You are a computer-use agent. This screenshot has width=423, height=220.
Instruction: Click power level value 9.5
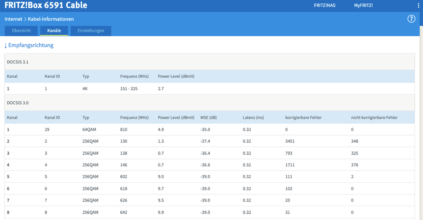161,201
